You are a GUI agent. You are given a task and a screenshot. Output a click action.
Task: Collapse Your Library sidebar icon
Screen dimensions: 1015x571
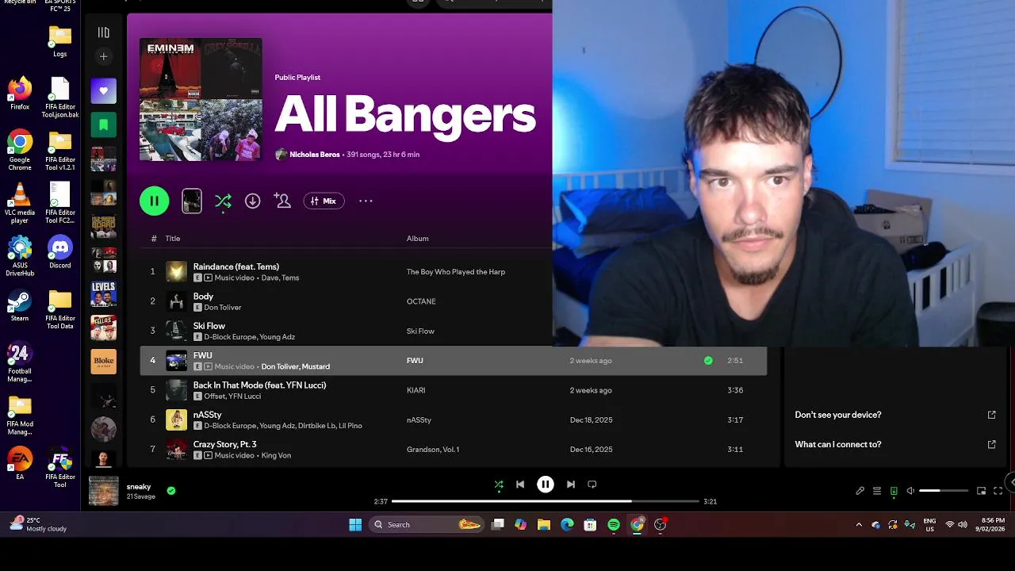point(103,33)
